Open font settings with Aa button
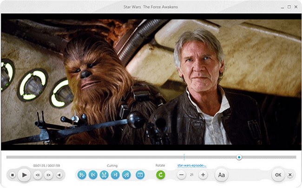 (221, 175)
